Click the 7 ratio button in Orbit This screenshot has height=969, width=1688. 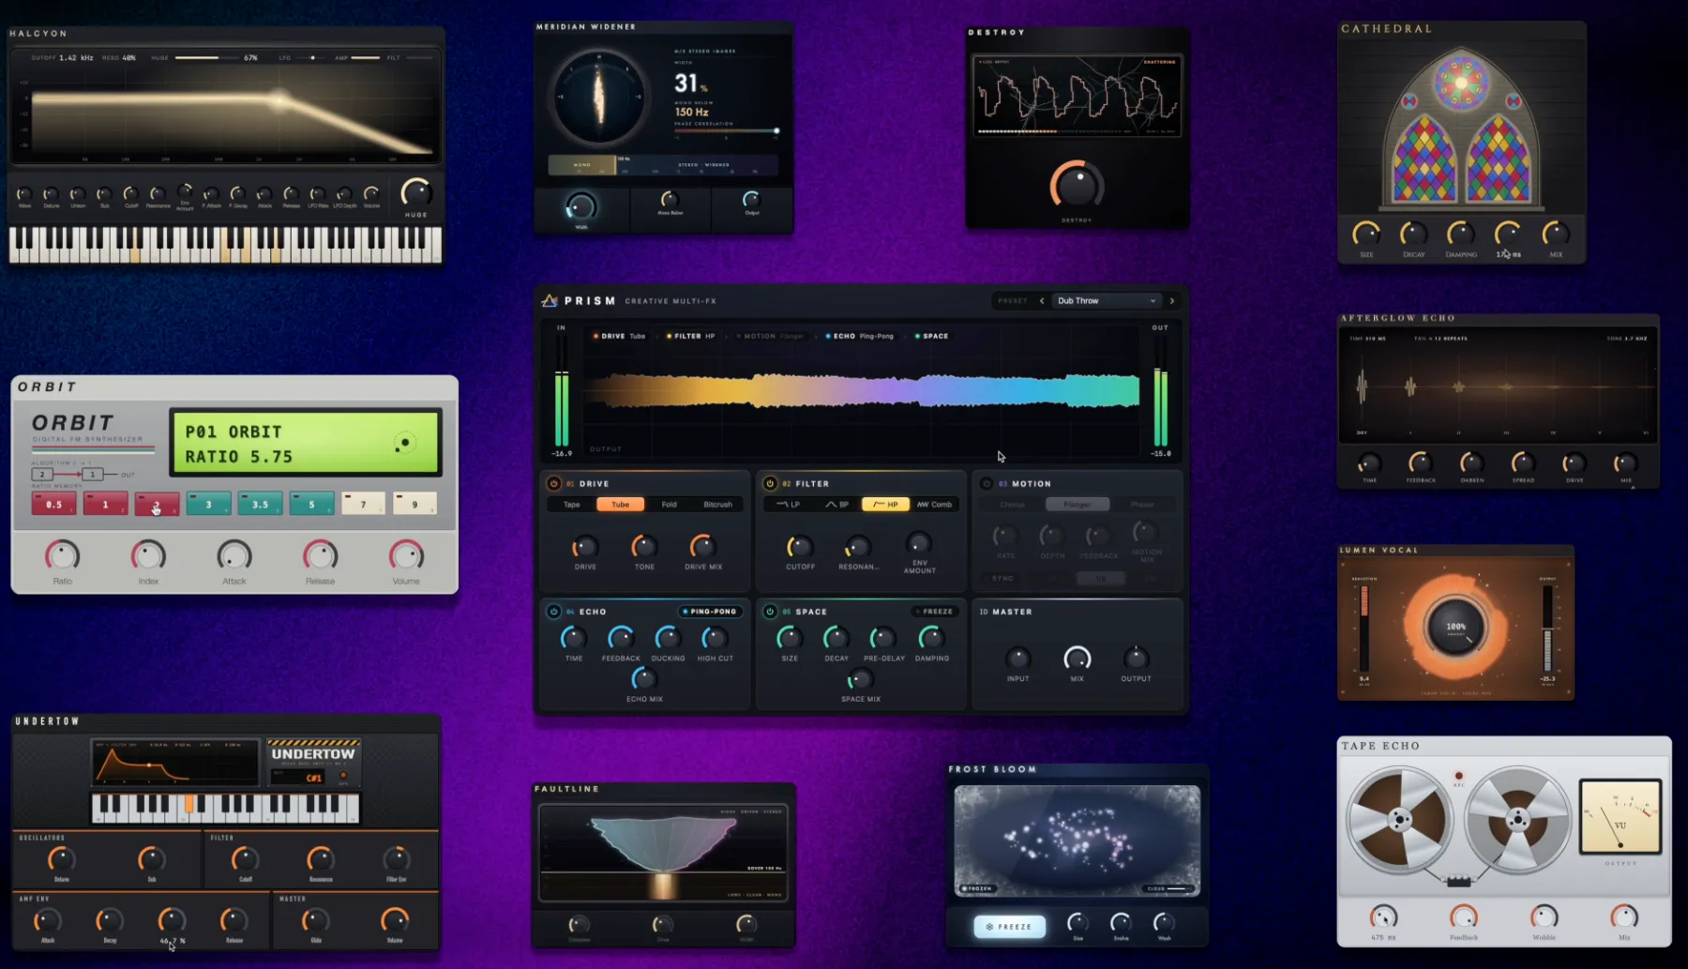(x=363, y=504)
